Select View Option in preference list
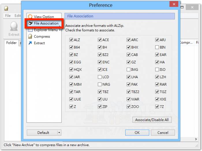Viewport: 202px width, 151px height. (x=44, y=17)
